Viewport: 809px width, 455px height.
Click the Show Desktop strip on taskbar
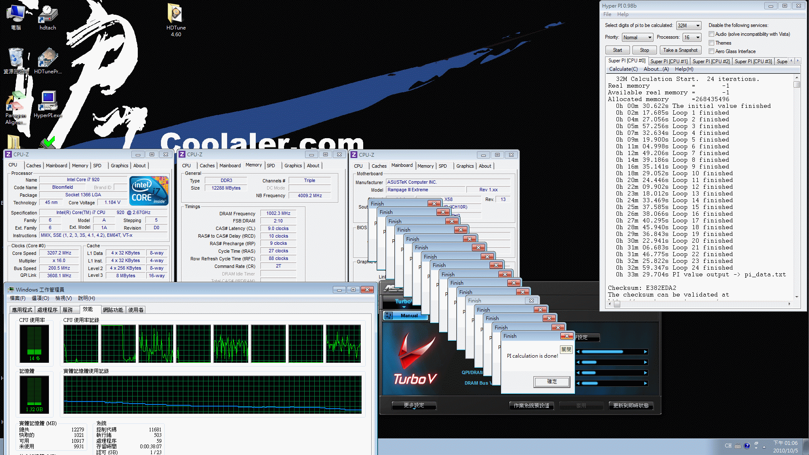(x=806, y=447)
